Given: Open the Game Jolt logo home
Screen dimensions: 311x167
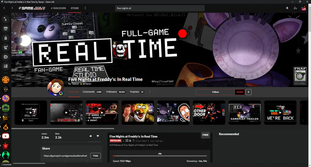Looking at the screenshot, I should point(32,8).
